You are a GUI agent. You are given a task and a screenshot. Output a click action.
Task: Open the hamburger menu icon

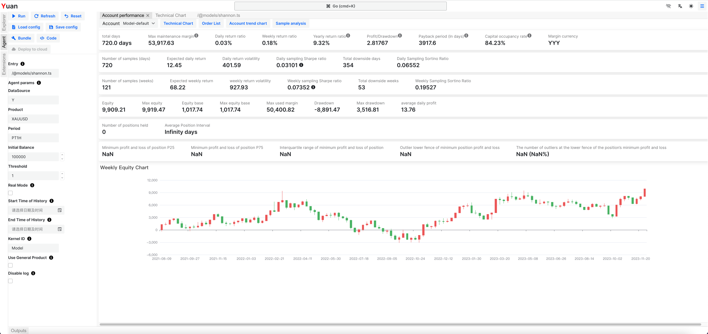(x=702, y=6)
